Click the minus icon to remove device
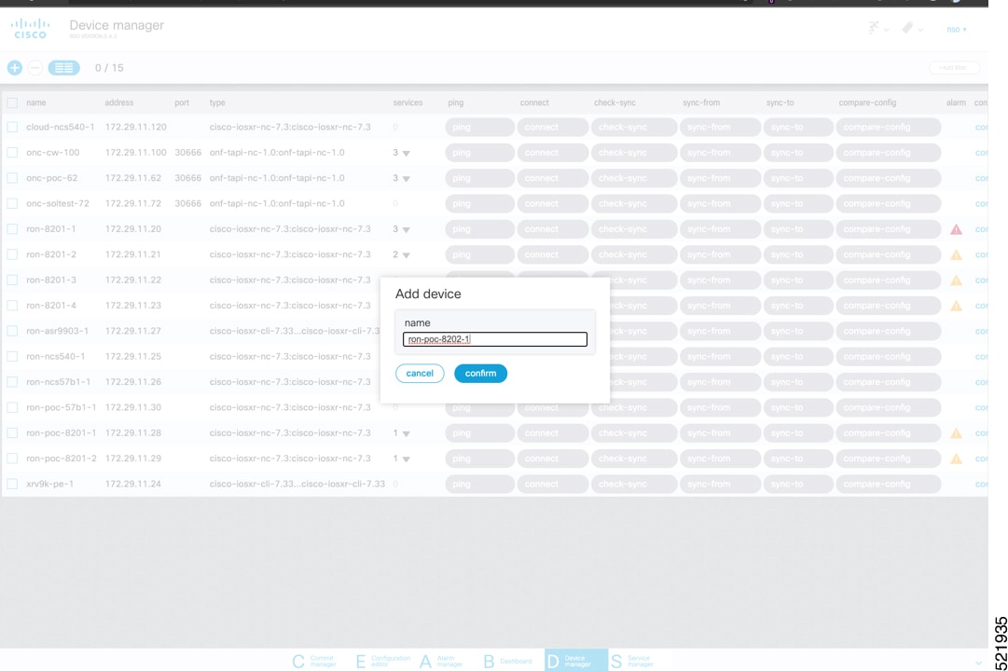Screen dimensions: 1008x671 point(35,67)
